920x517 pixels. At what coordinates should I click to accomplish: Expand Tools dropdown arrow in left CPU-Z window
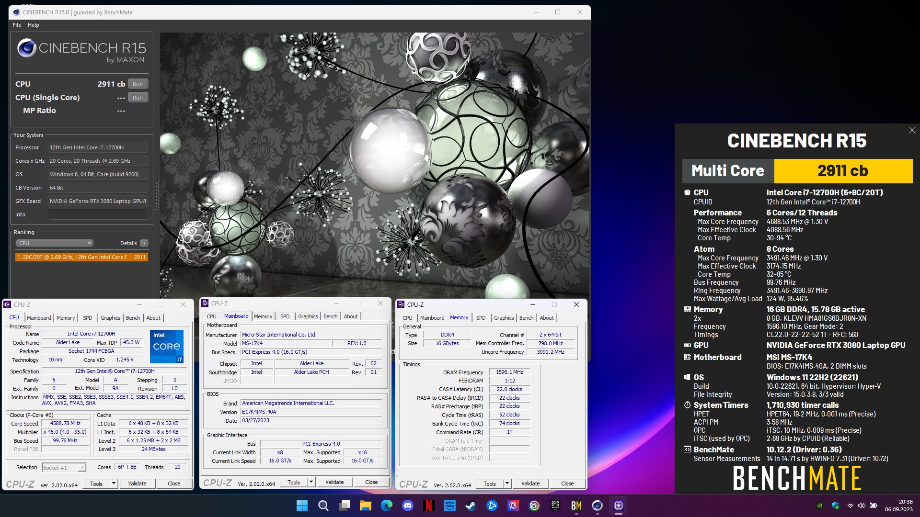(114, 484)
